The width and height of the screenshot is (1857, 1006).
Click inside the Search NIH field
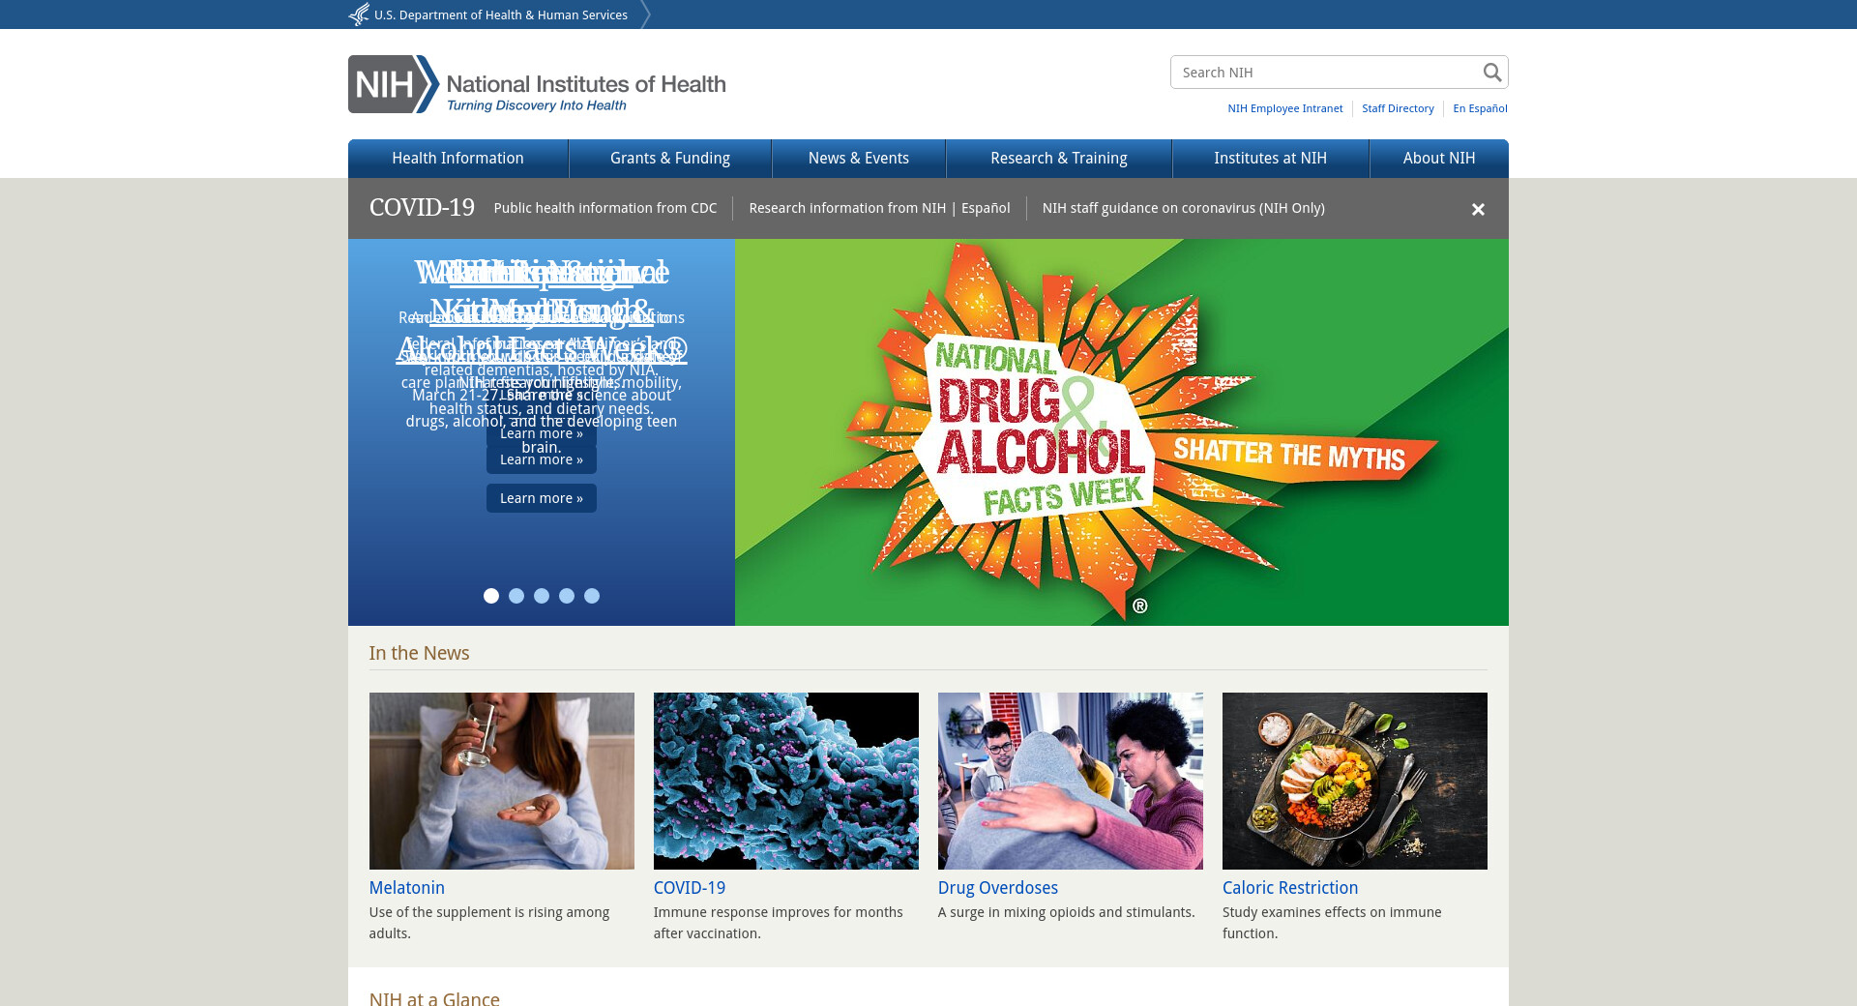(x=1325, y=73)
